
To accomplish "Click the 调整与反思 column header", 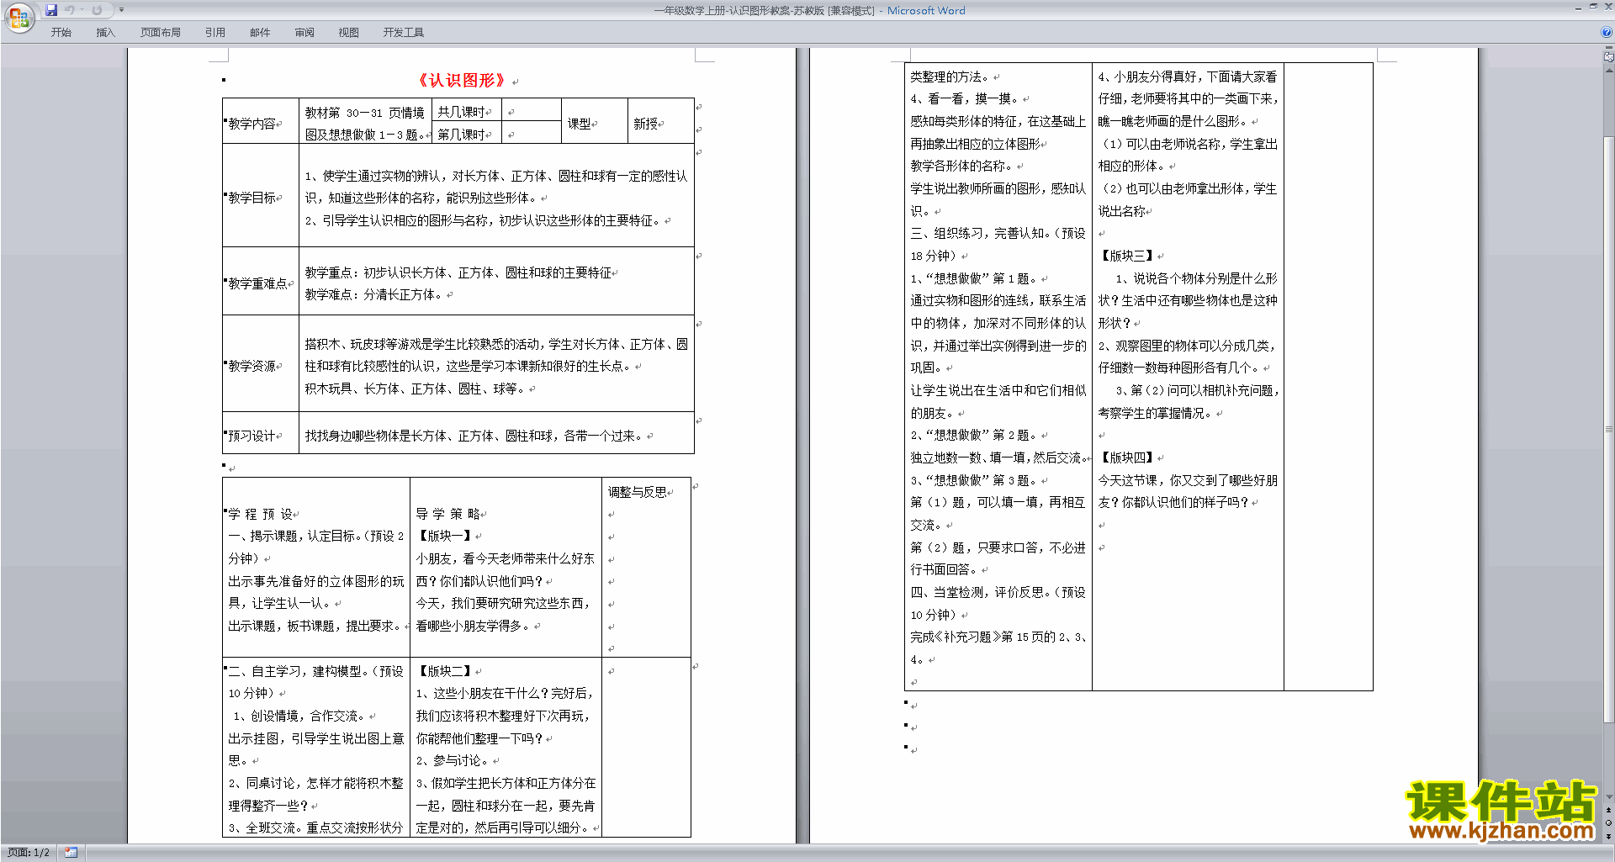I will [x=638, y=492].
